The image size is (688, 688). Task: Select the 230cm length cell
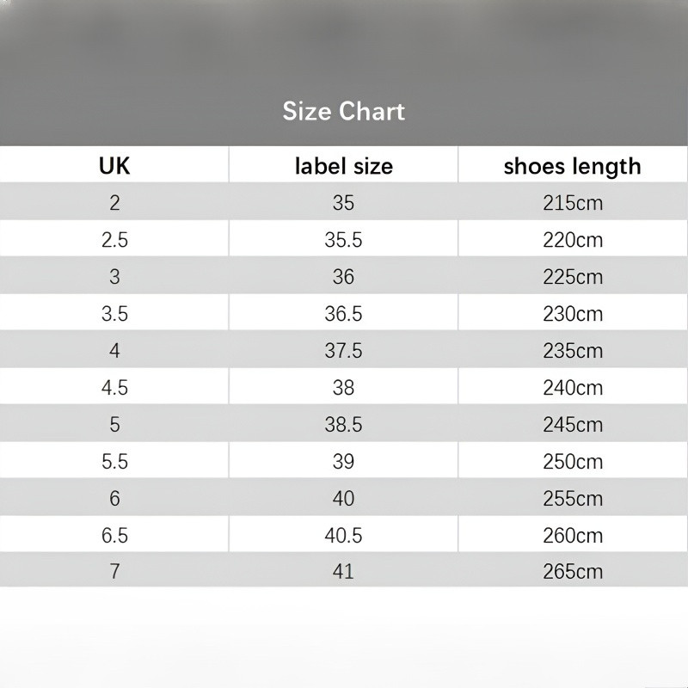coord(572,314)
